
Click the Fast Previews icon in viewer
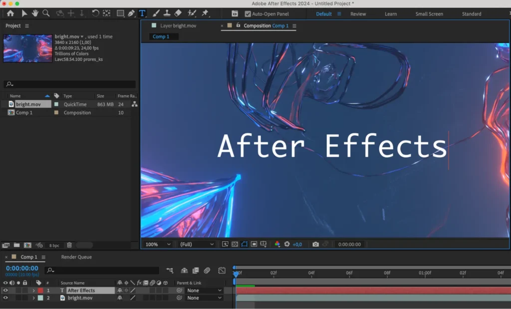[225, 244]
